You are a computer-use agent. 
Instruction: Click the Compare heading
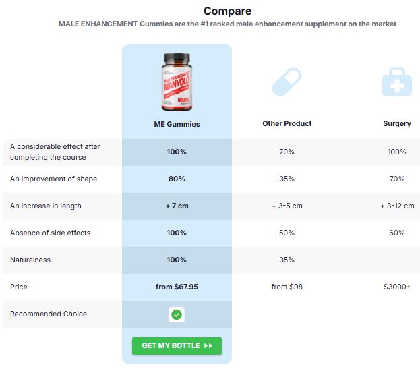[x=227, y=11]
